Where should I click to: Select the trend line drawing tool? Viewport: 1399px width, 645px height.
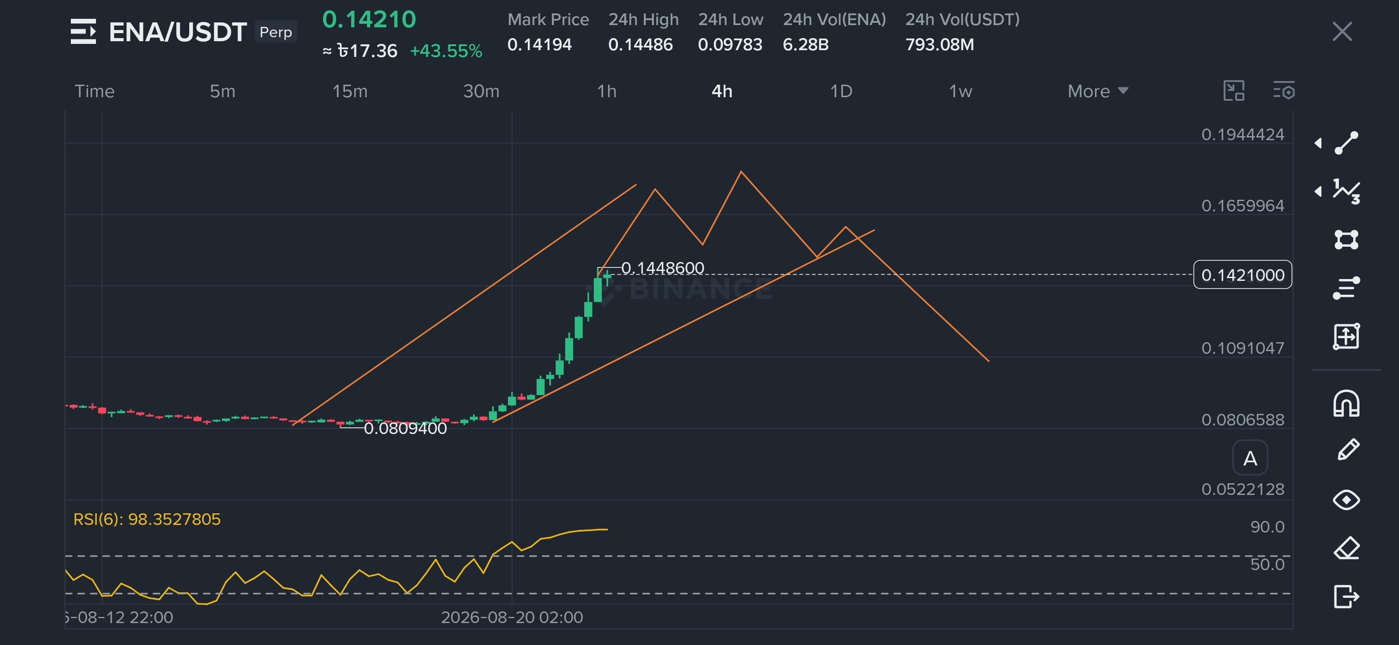tap(1347, 143)
